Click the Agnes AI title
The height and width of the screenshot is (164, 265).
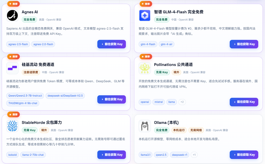click(x=30, y=12)
